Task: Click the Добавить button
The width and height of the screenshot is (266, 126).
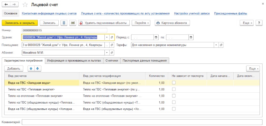Action: click(13, 69)
